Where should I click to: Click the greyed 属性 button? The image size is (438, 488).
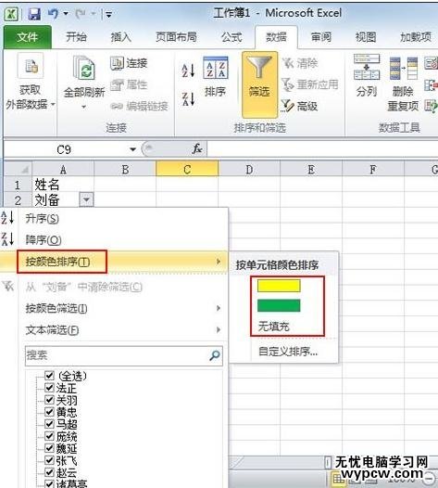(x=129, y=84)
